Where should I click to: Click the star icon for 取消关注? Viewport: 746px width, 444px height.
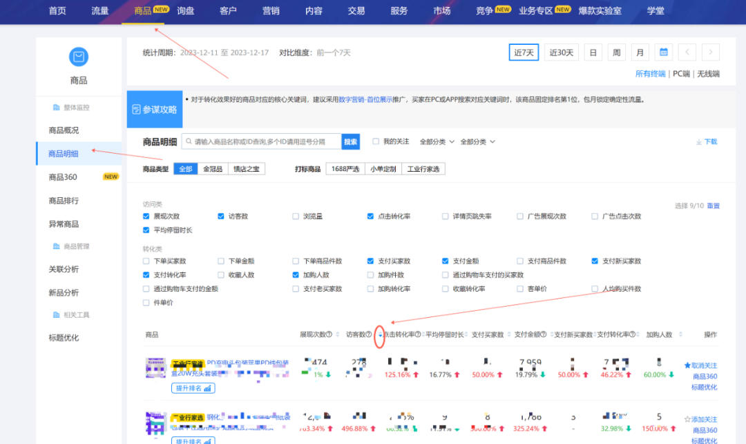(687, 365)
